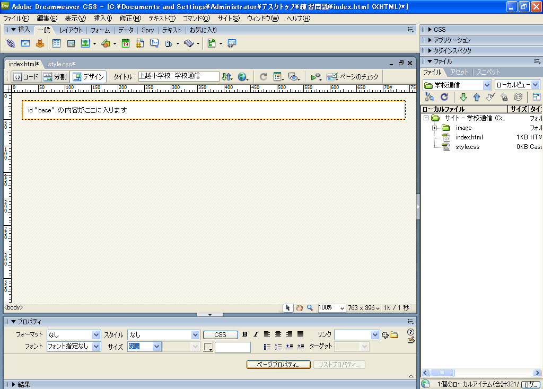This screenshot has width=543, height=389.
Task: Click the Put files blue arrow
Action: (476, 97)
